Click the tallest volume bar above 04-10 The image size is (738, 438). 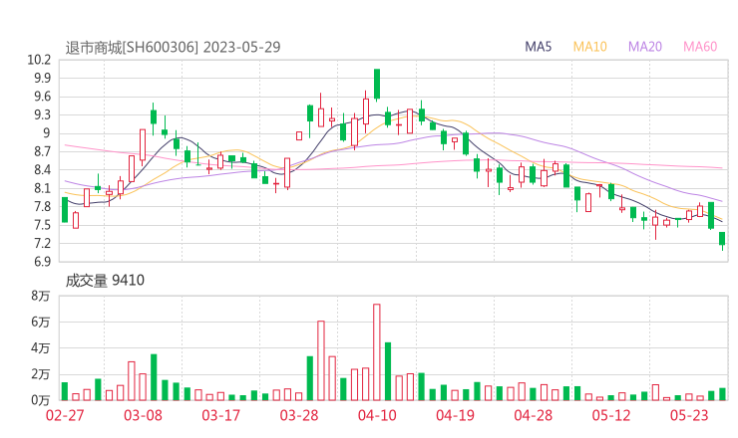pyautogui.click(x=377, y=352)
